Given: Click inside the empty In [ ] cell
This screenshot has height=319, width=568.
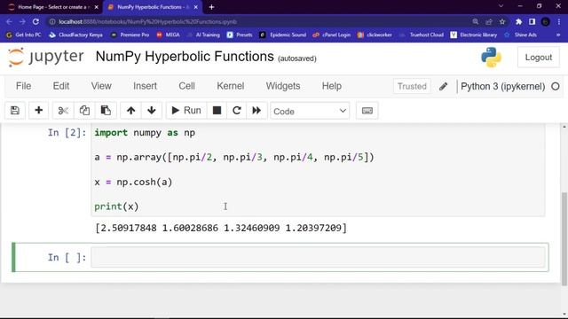Looking at the screenshot, I should click(318, 257).
